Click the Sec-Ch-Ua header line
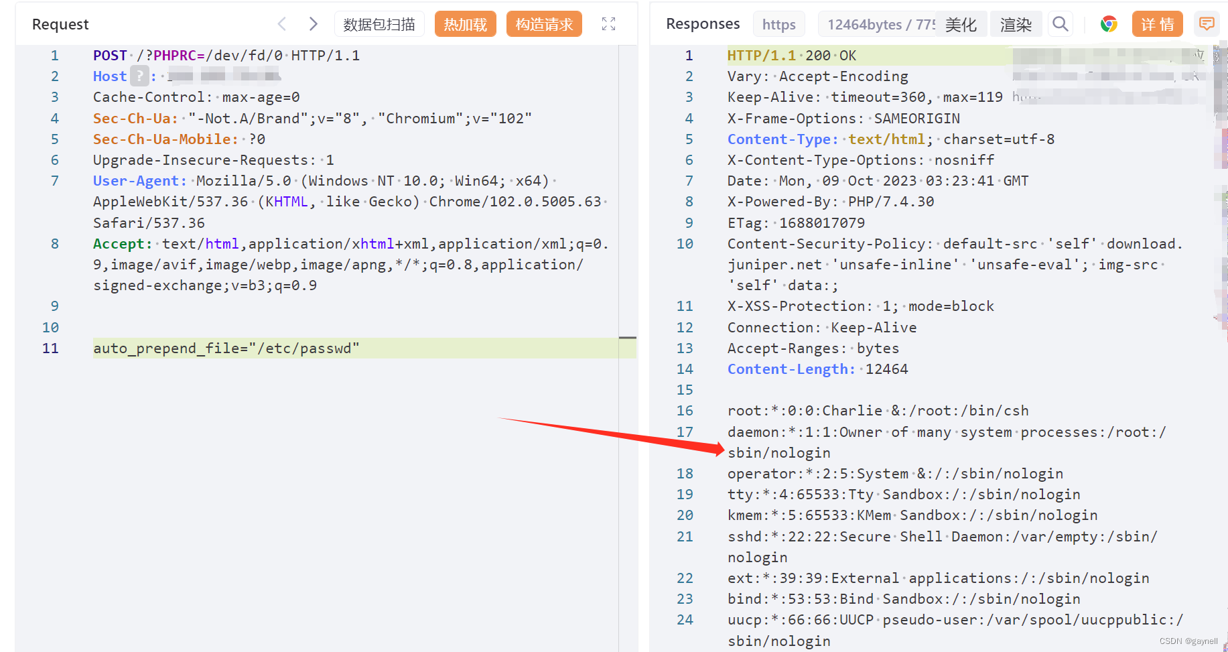The image size is (1228, 652). [312, 119]
